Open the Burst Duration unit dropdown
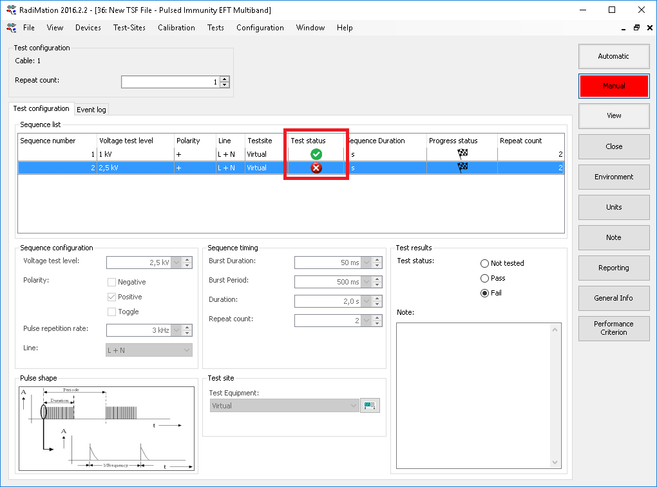The image size is (657, 487). tap(367, 263)
